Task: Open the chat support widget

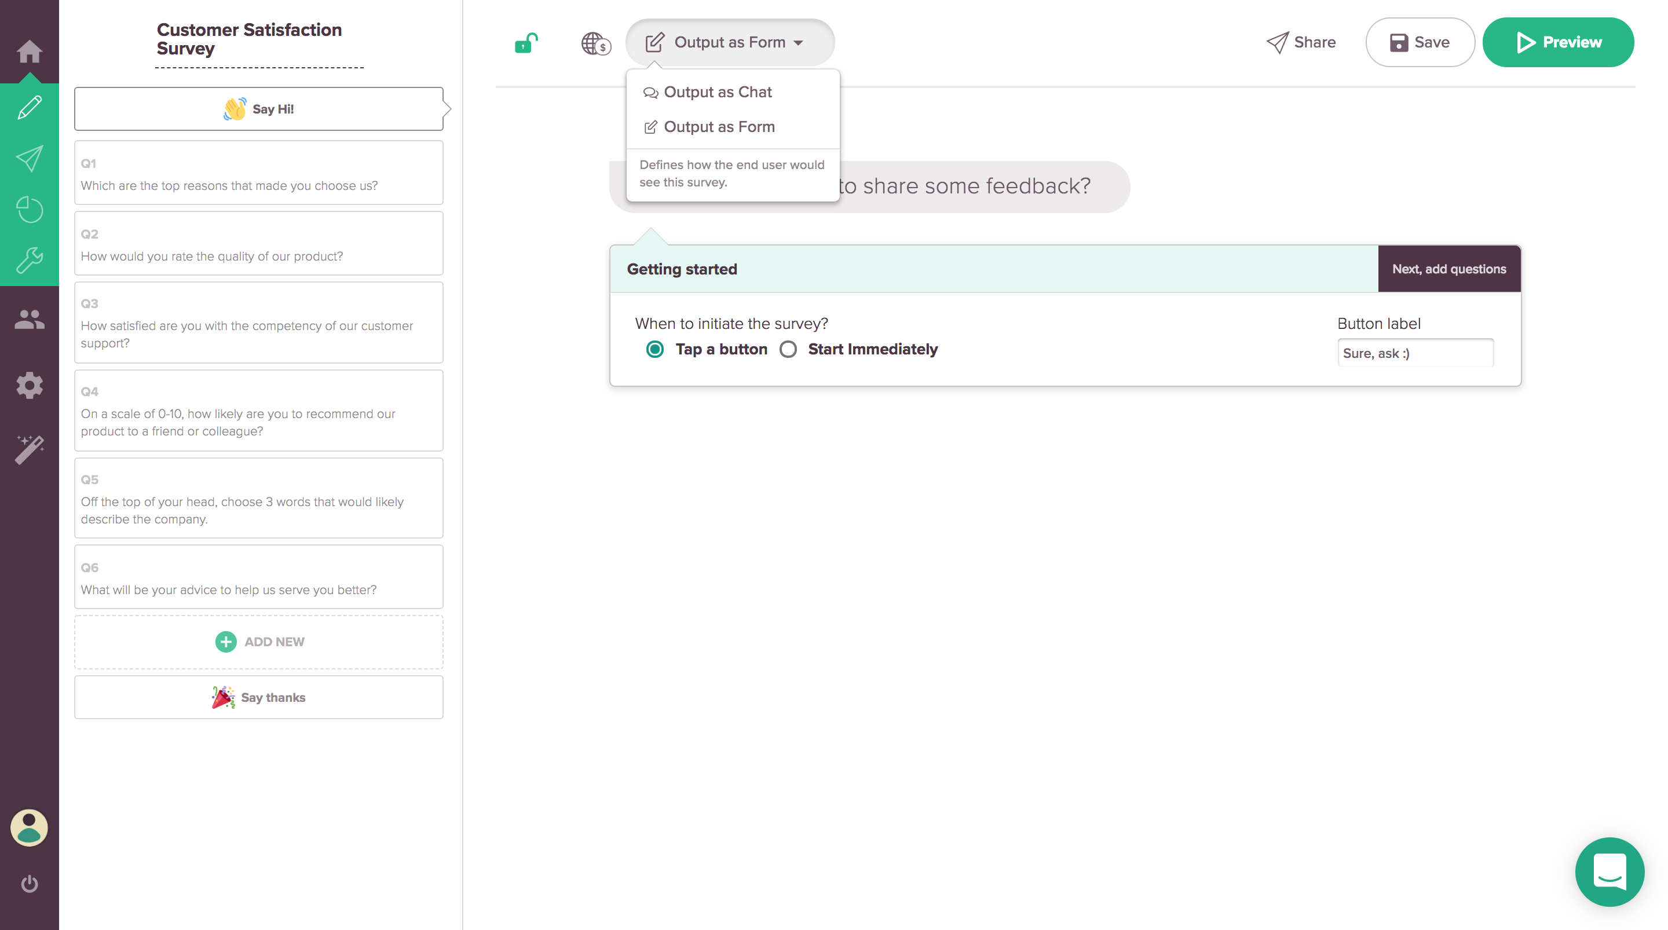Action: (x=1608, y=872)
